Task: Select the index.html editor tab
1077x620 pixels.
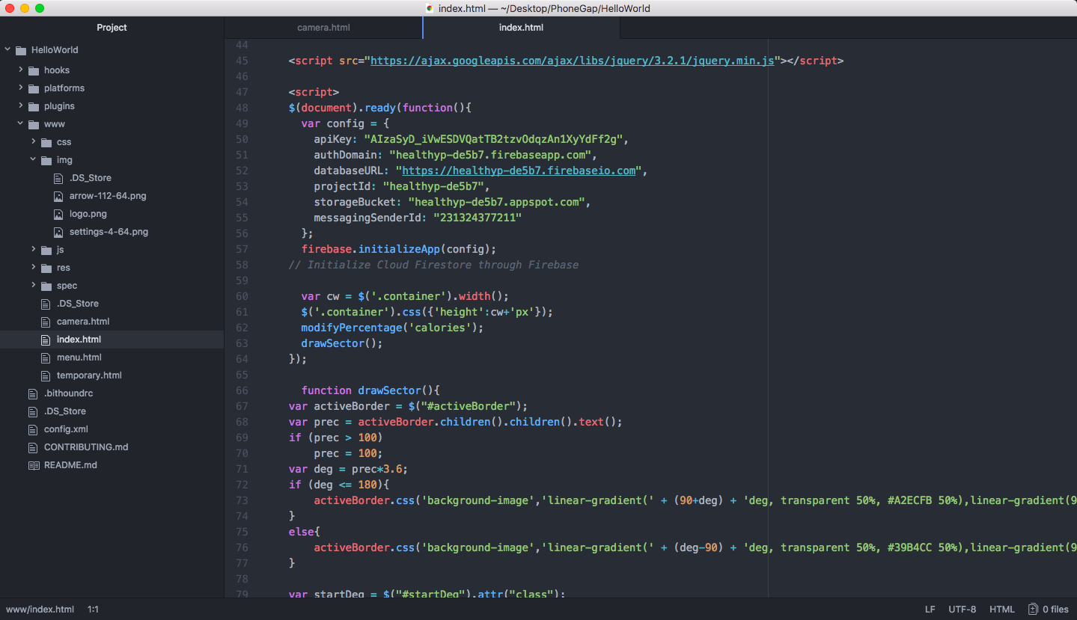Action: [x=521, y=28]
